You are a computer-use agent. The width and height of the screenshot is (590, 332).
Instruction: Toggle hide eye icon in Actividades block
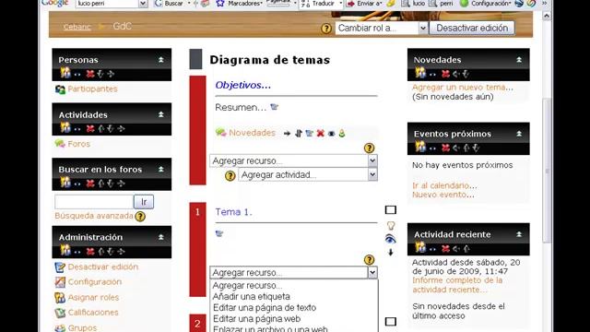coord(77,129)
